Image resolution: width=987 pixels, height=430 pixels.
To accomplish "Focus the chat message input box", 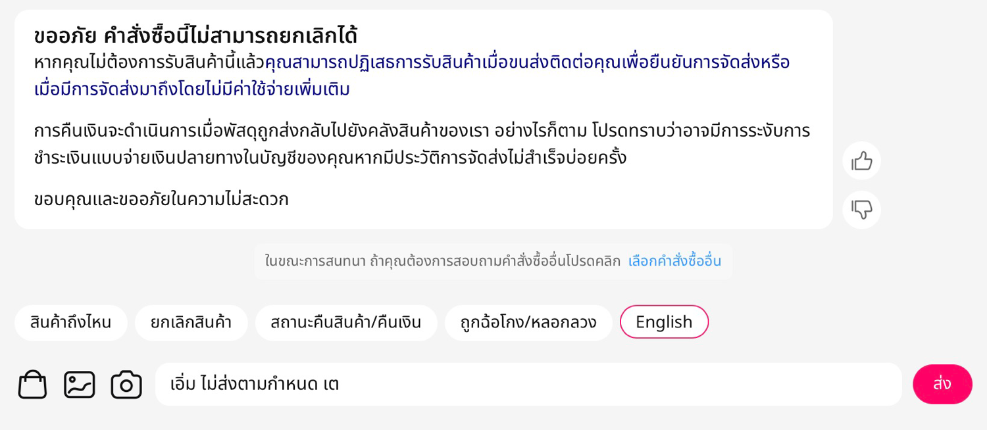I will coord(528,384).
